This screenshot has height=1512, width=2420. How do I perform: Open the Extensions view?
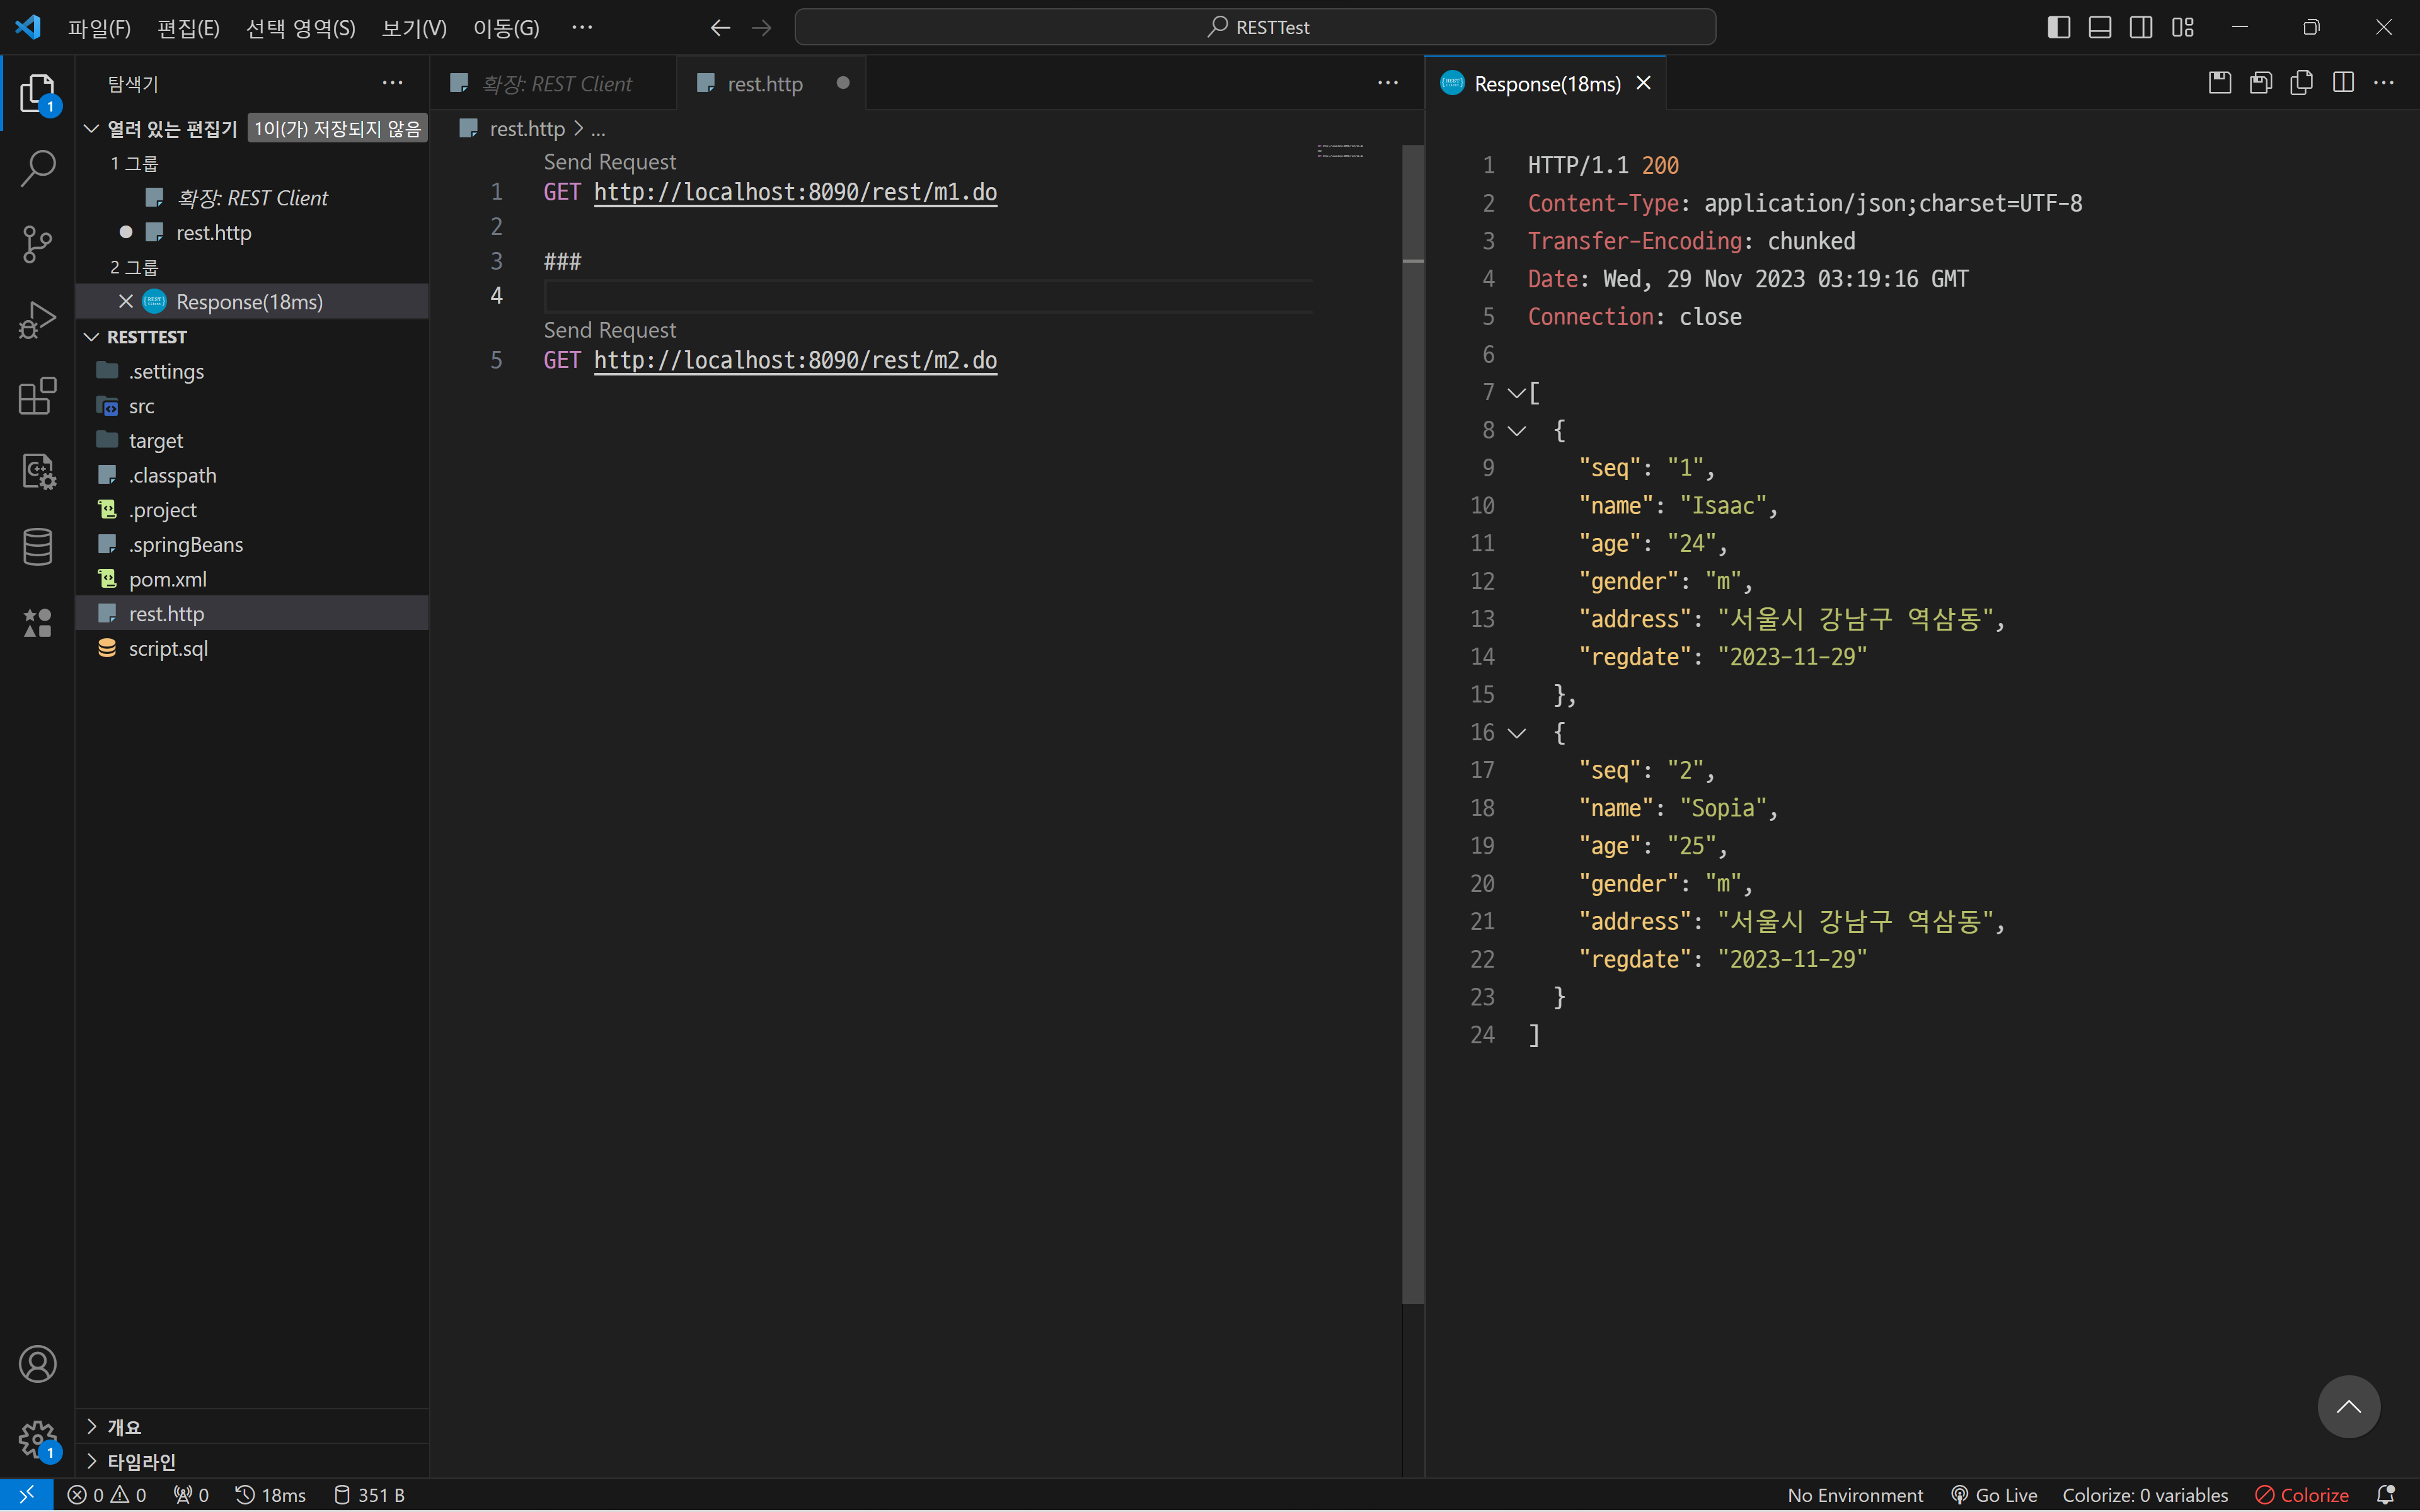pyautogui.click(x=38, y=396)
